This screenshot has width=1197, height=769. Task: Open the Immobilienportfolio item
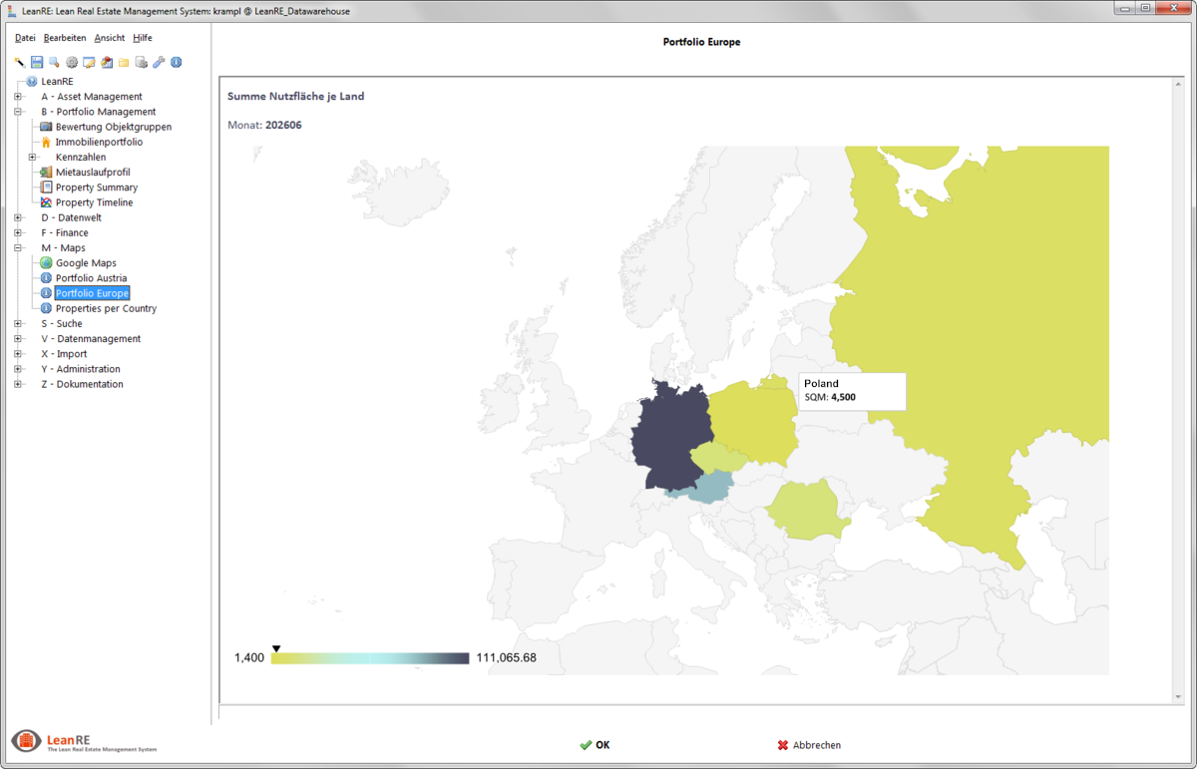click(99, 143)
